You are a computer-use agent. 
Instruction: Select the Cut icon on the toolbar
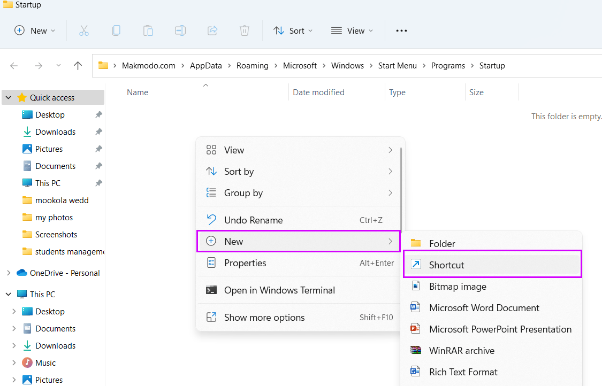(83, 30)
